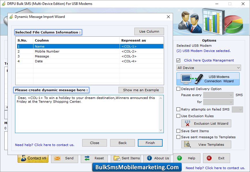Go Back in the wizard

pos(123,143)
